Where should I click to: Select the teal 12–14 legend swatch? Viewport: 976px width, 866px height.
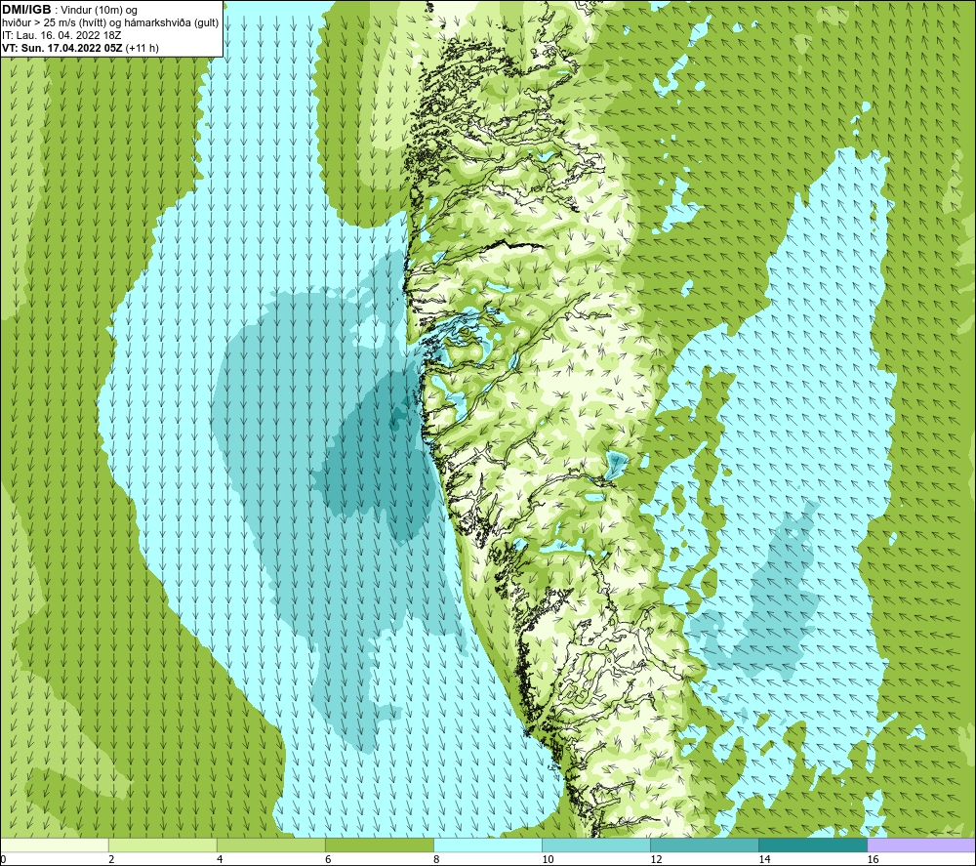click(705, 845)
